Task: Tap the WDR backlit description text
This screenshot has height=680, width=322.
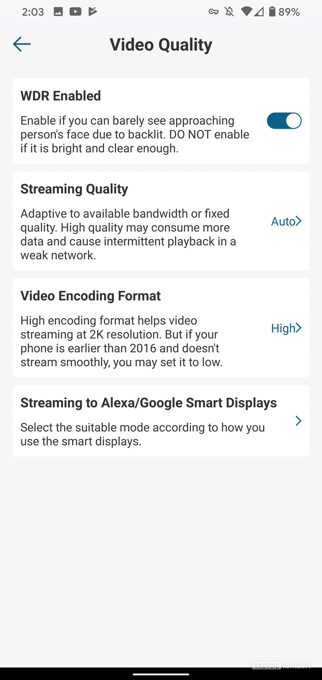Action: pyautogui.click(x=135, y=135)
